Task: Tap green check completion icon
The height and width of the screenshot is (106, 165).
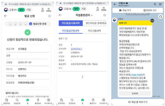Action: [28, 32]
